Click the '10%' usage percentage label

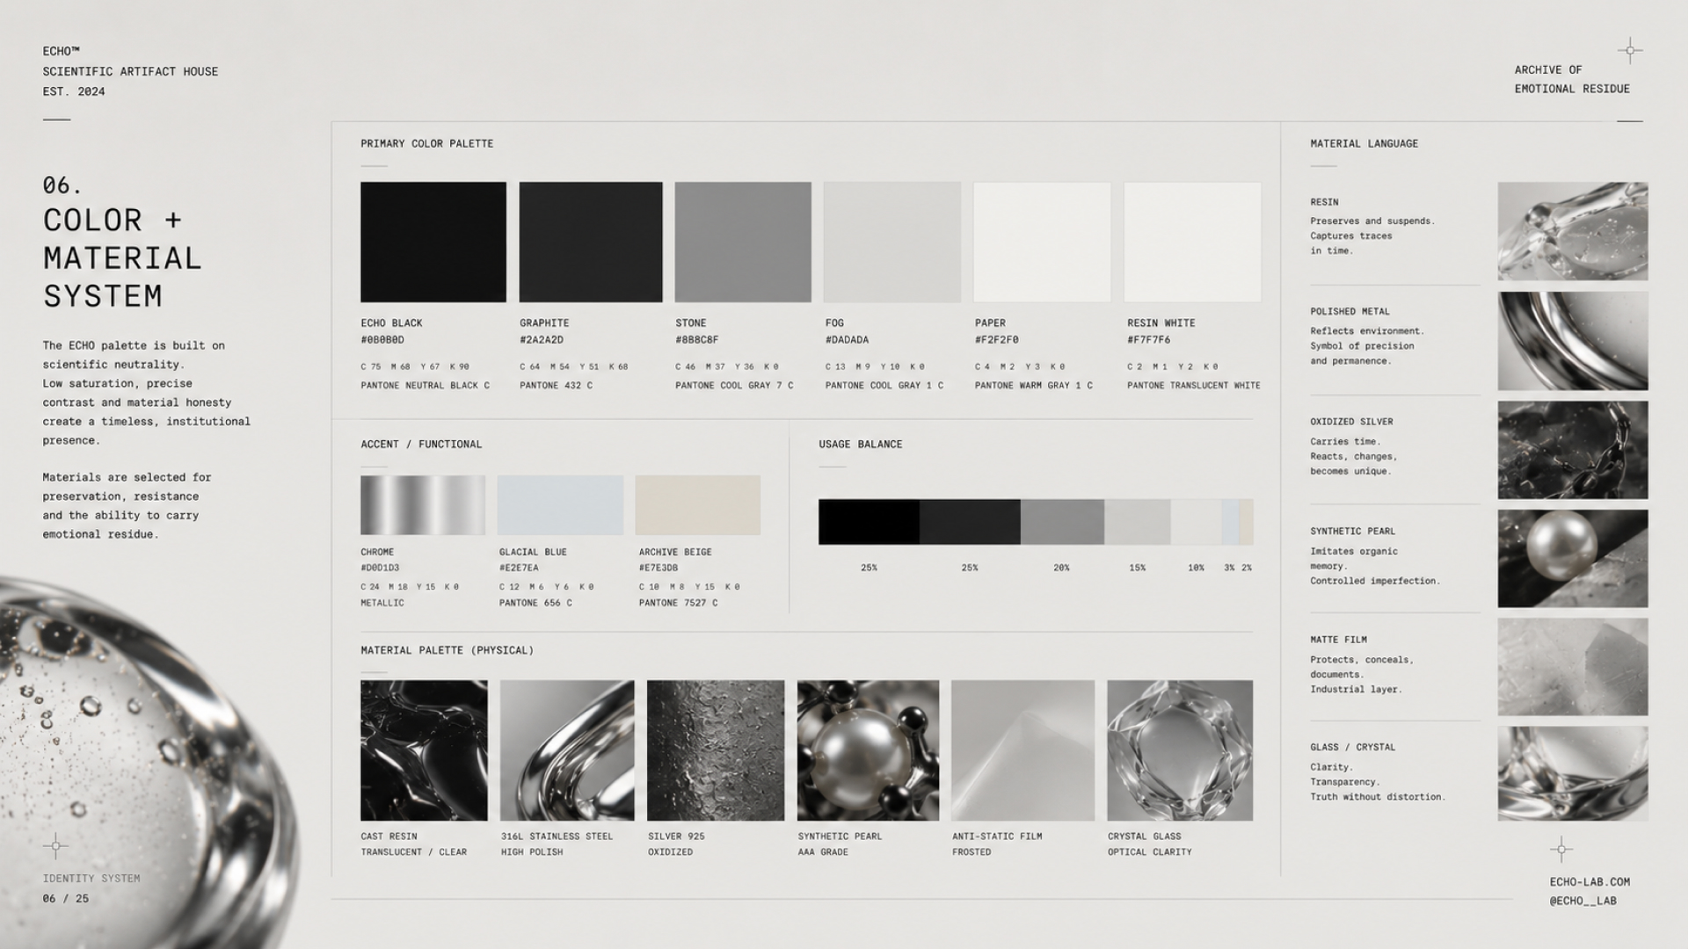(1196, 568)
